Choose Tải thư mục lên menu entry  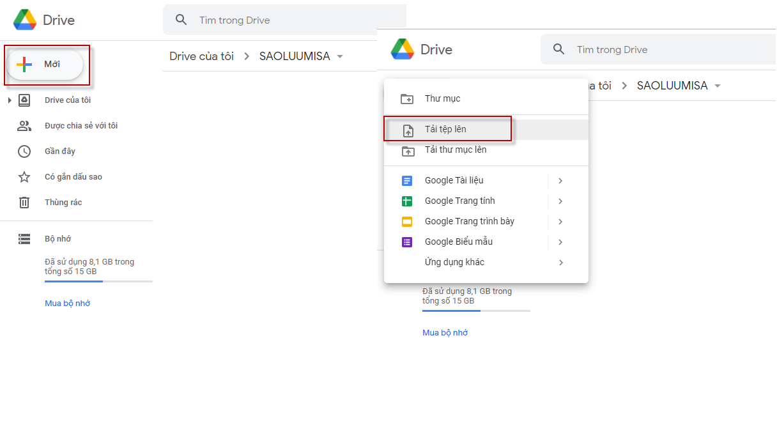point(486,150)
